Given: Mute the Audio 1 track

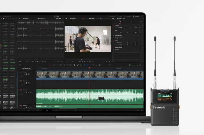Looking at the screenshot, I should point(31,92).
